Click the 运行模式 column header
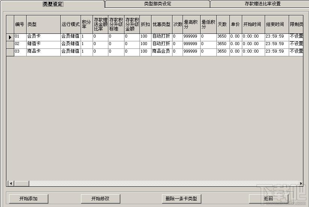Viewport: 309px width, 207px height. click(x=70, y=24)
